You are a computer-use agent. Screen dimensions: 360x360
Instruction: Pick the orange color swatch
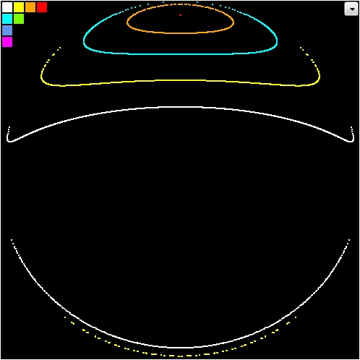coord(30,7)
